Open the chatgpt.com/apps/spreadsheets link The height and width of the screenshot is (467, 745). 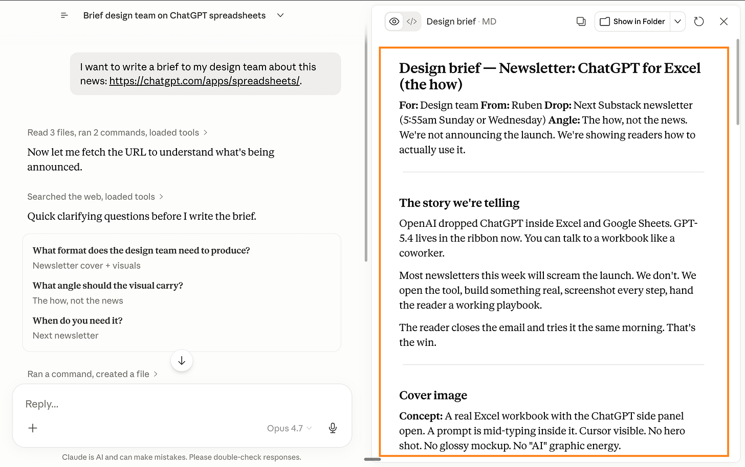205,81
